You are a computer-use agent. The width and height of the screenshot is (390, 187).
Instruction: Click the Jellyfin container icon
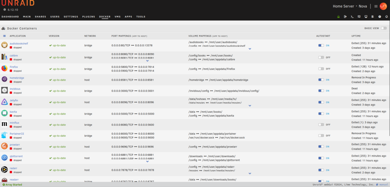point(4,102)
